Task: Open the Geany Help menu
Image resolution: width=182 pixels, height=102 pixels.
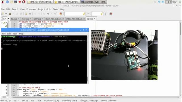Action: (62, 9)
